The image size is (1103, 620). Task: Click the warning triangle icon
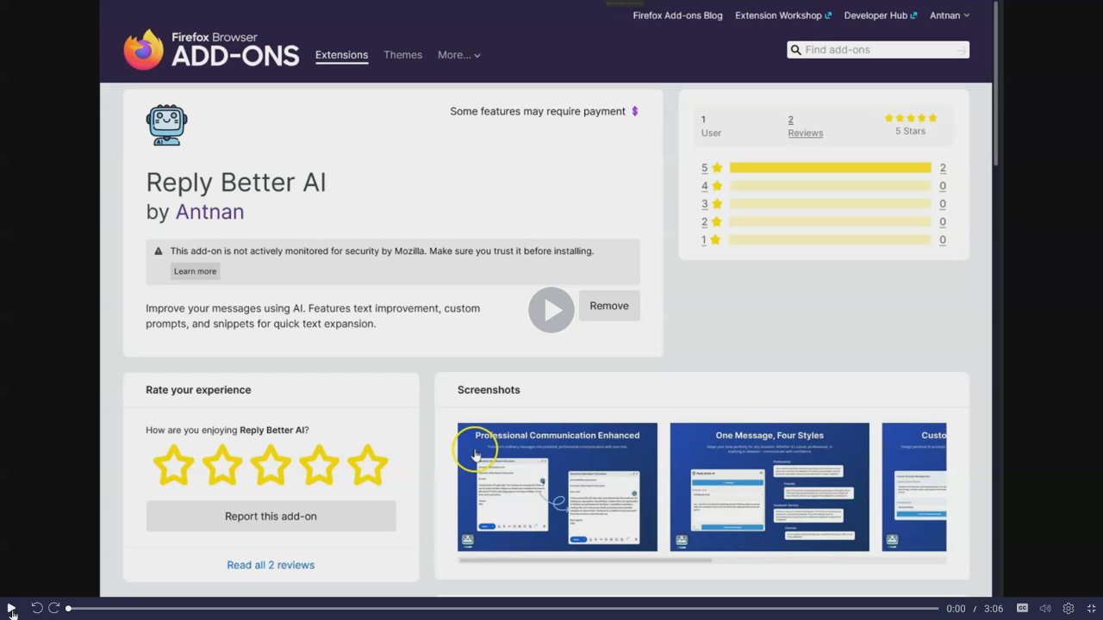(159, 251)
